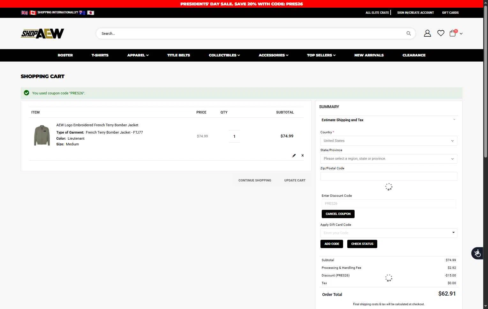Open the NEW ARRIVALS menu

369,55
